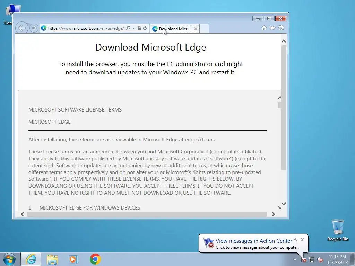Click the search magnifier in address bar
355x266 pixels.
128,28
